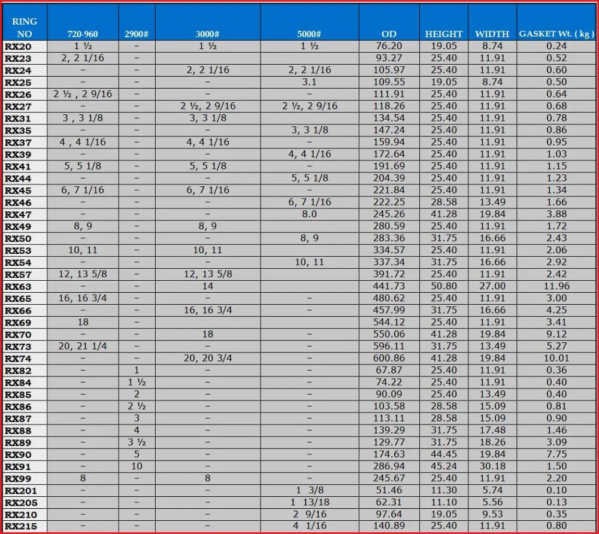This screenshot has height=534, width=599.
Task: Select the RX99 ring number cell
Action: 18,478
